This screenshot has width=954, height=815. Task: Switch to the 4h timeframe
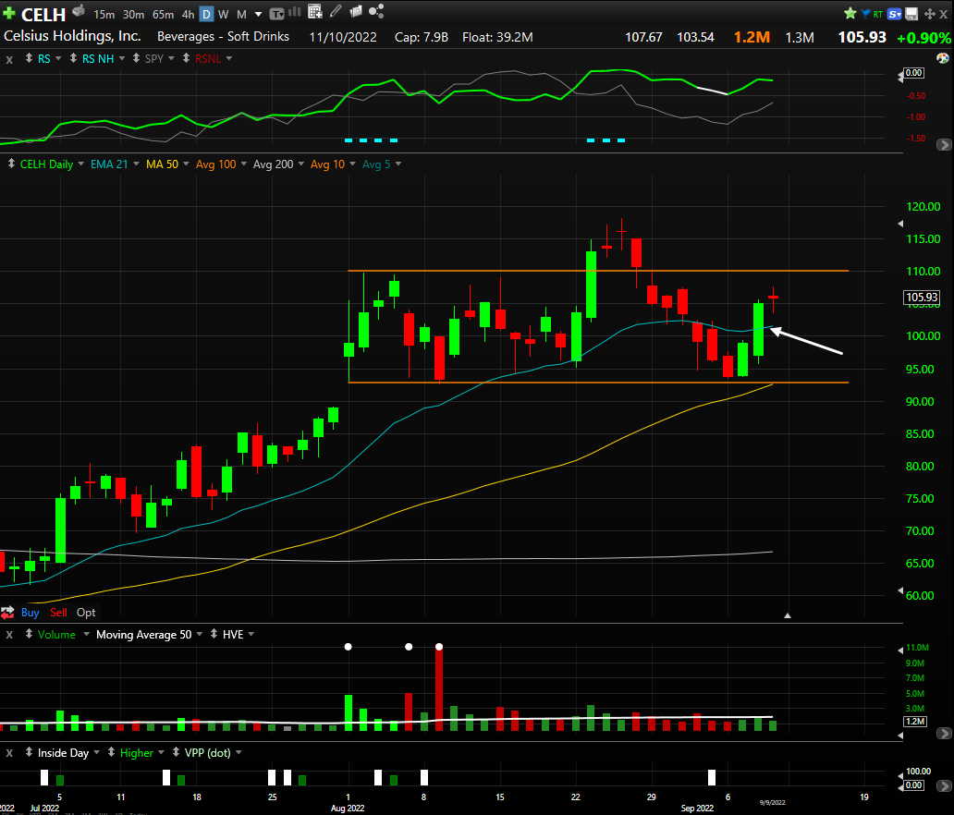tap(188, 14)
